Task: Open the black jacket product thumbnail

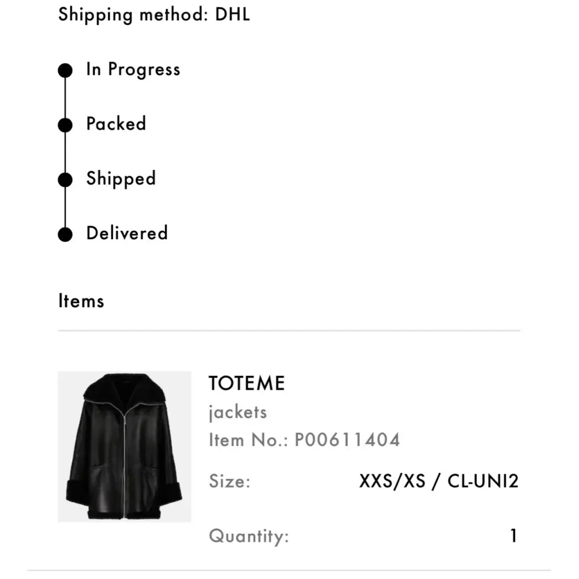Action: (124, 446)
